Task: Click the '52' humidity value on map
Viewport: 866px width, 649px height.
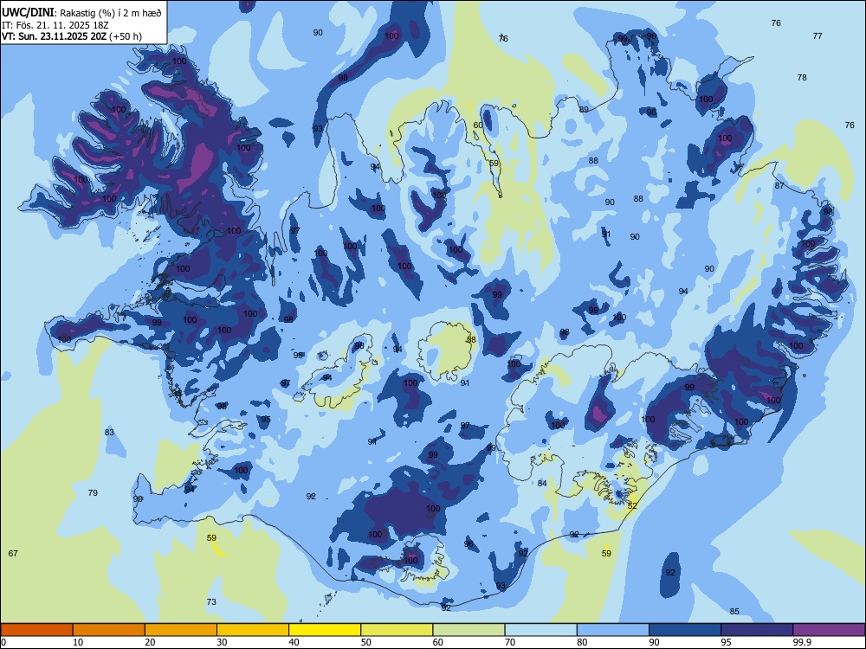Action: tap(632, 505)
